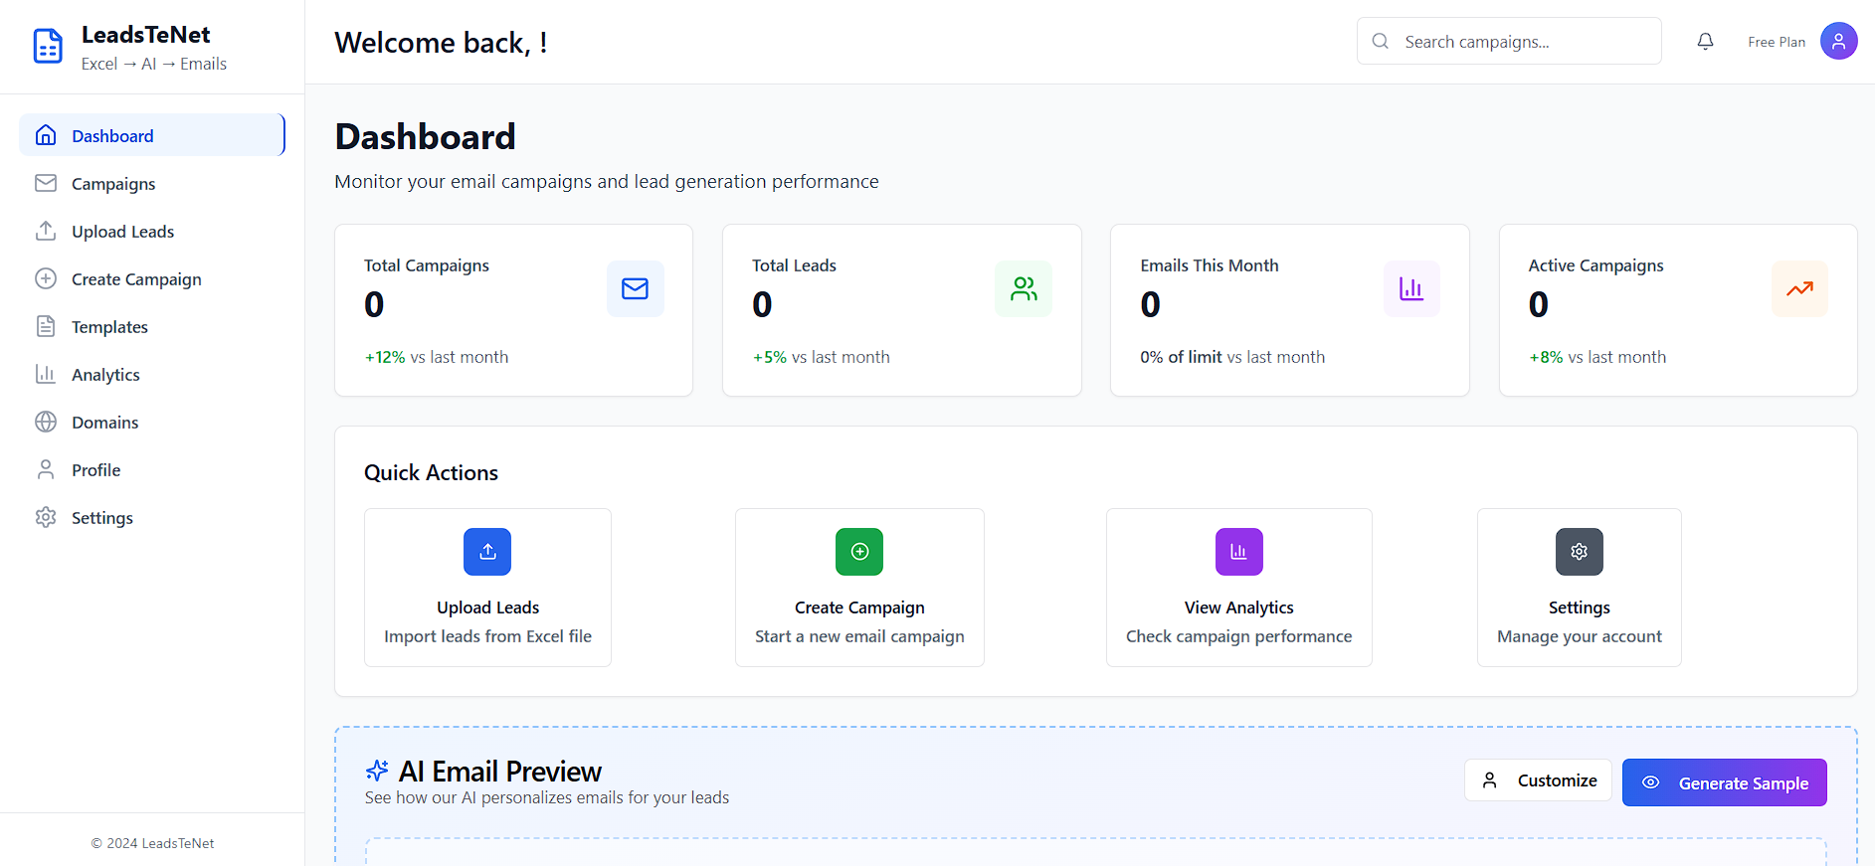This screenshot has width=1875, height=866.
Task: Click the Analytics bar chart icon in sidebar
Action: click(x=46, y=374)
